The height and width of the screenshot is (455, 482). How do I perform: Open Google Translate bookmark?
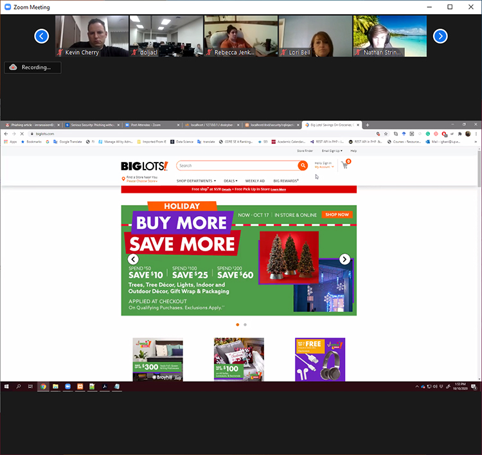click(67, 142)
